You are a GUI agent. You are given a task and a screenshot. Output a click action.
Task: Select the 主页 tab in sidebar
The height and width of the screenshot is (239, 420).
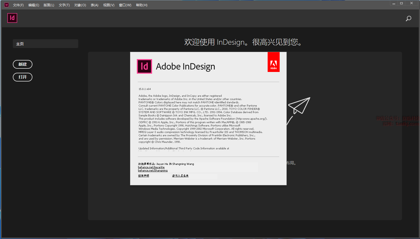click(45, 44)
